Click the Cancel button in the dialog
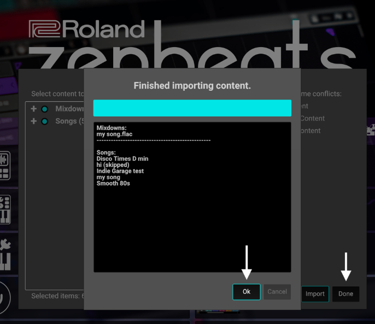375x324 pixels. click(x=277, y=292)
